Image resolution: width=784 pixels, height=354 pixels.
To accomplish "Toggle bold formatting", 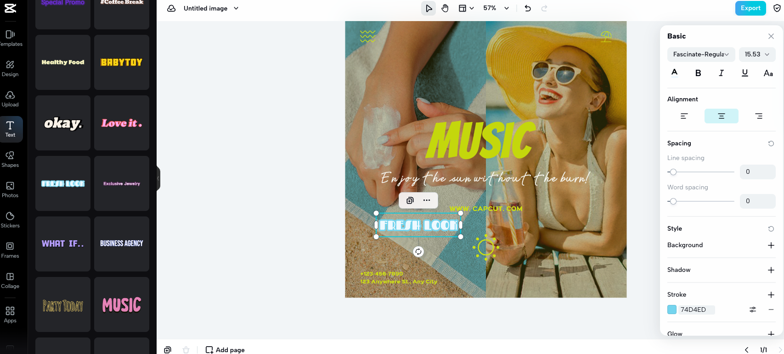I will pos(698,73).
